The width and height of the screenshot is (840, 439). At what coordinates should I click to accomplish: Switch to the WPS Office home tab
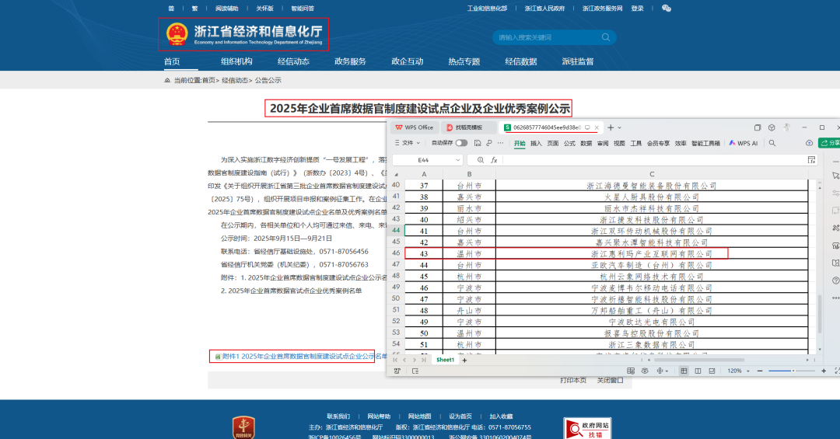coord(415,127)
